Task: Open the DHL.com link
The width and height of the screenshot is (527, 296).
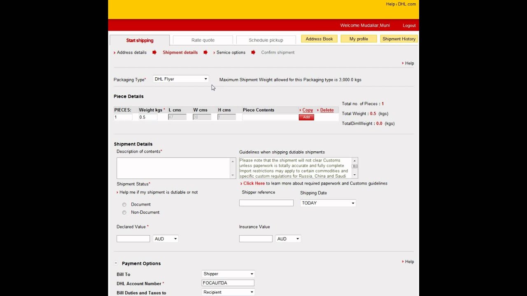Action: click(x=407, y=4)
